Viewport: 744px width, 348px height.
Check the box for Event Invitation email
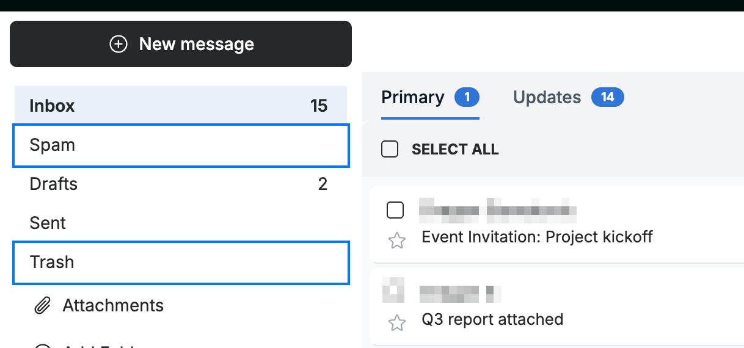click(x=395, y=210)
